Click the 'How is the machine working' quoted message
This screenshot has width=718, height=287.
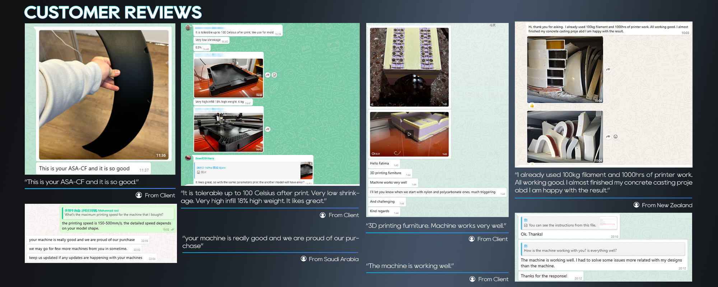pyautogui.click(x=602, y=249)
